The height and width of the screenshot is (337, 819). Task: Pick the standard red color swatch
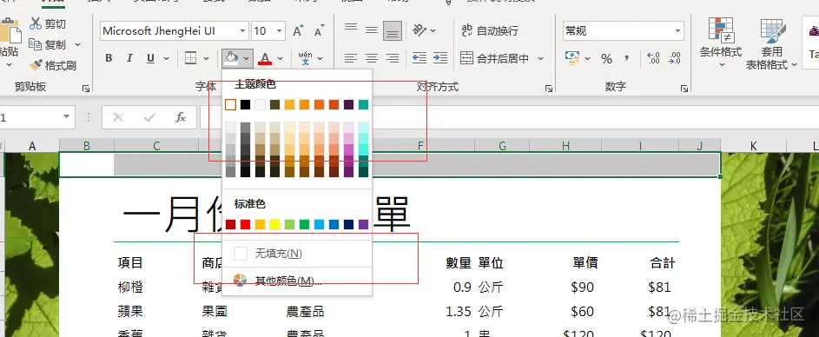pos(245,225)
